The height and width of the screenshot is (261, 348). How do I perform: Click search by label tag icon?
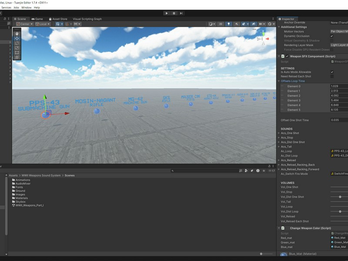coord(252,171)
